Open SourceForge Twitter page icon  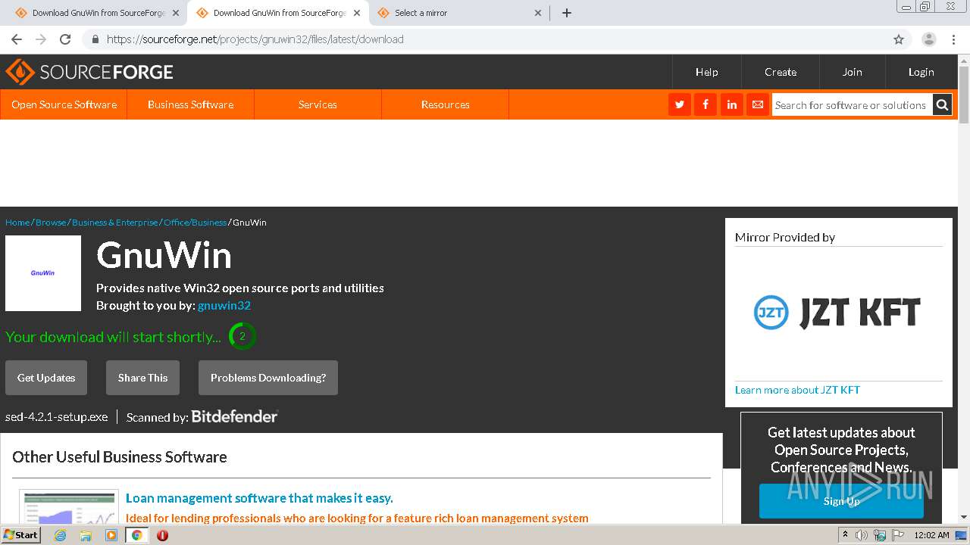[x=680, y=104]
